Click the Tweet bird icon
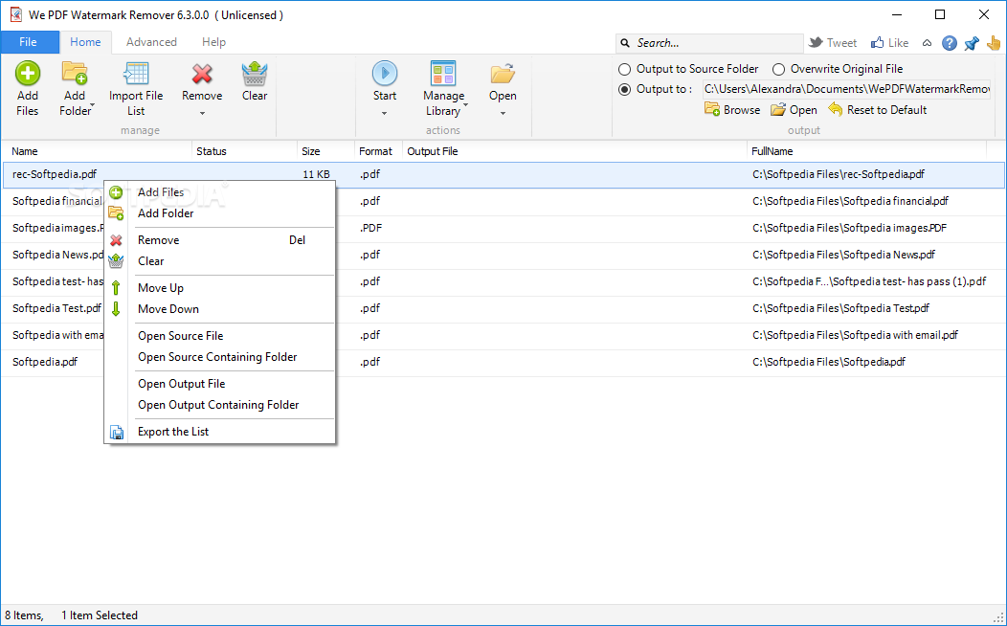 coord(816,42)
